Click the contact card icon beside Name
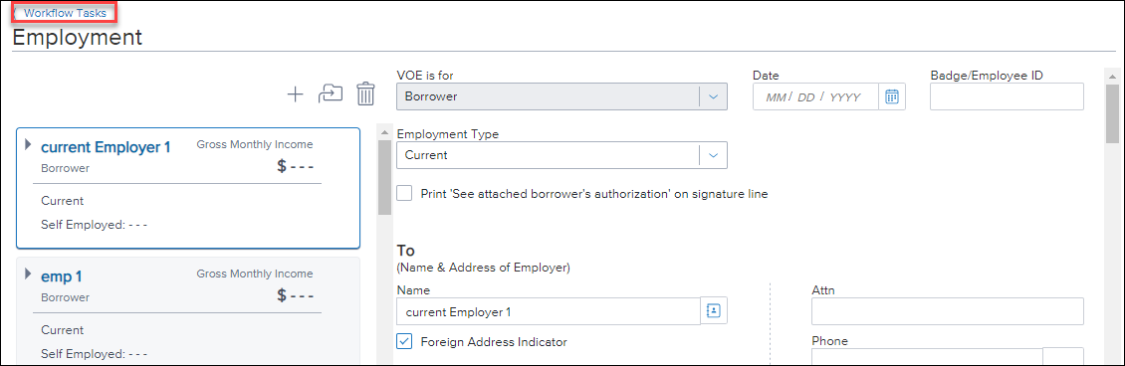The width and height of the screenshot is (1125, 366). tap(714, 311)
